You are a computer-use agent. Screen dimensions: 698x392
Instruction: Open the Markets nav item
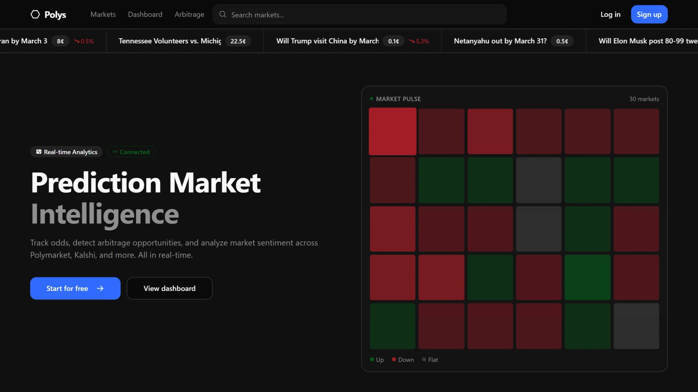click(x=103, y=15)
